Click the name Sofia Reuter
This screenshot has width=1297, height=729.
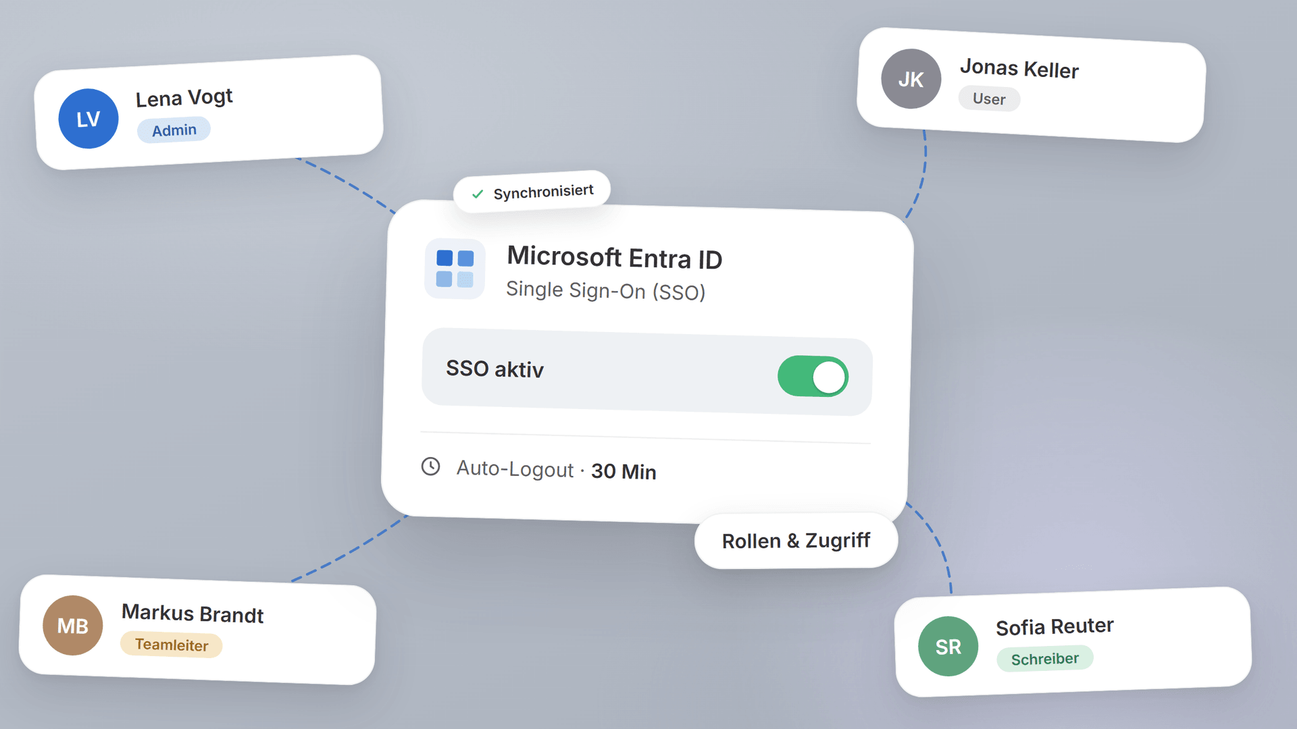(1054, 626)
